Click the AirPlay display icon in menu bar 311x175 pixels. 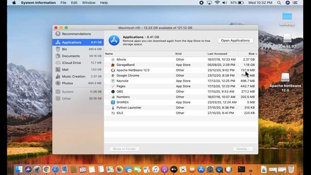[x=209, y=3]
